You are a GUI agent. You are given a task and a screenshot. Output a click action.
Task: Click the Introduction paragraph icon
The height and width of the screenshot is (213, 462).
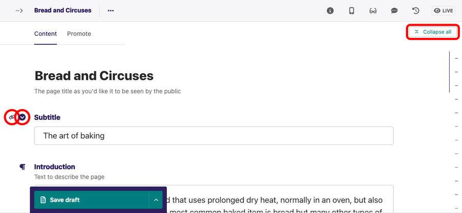[23, 167]
